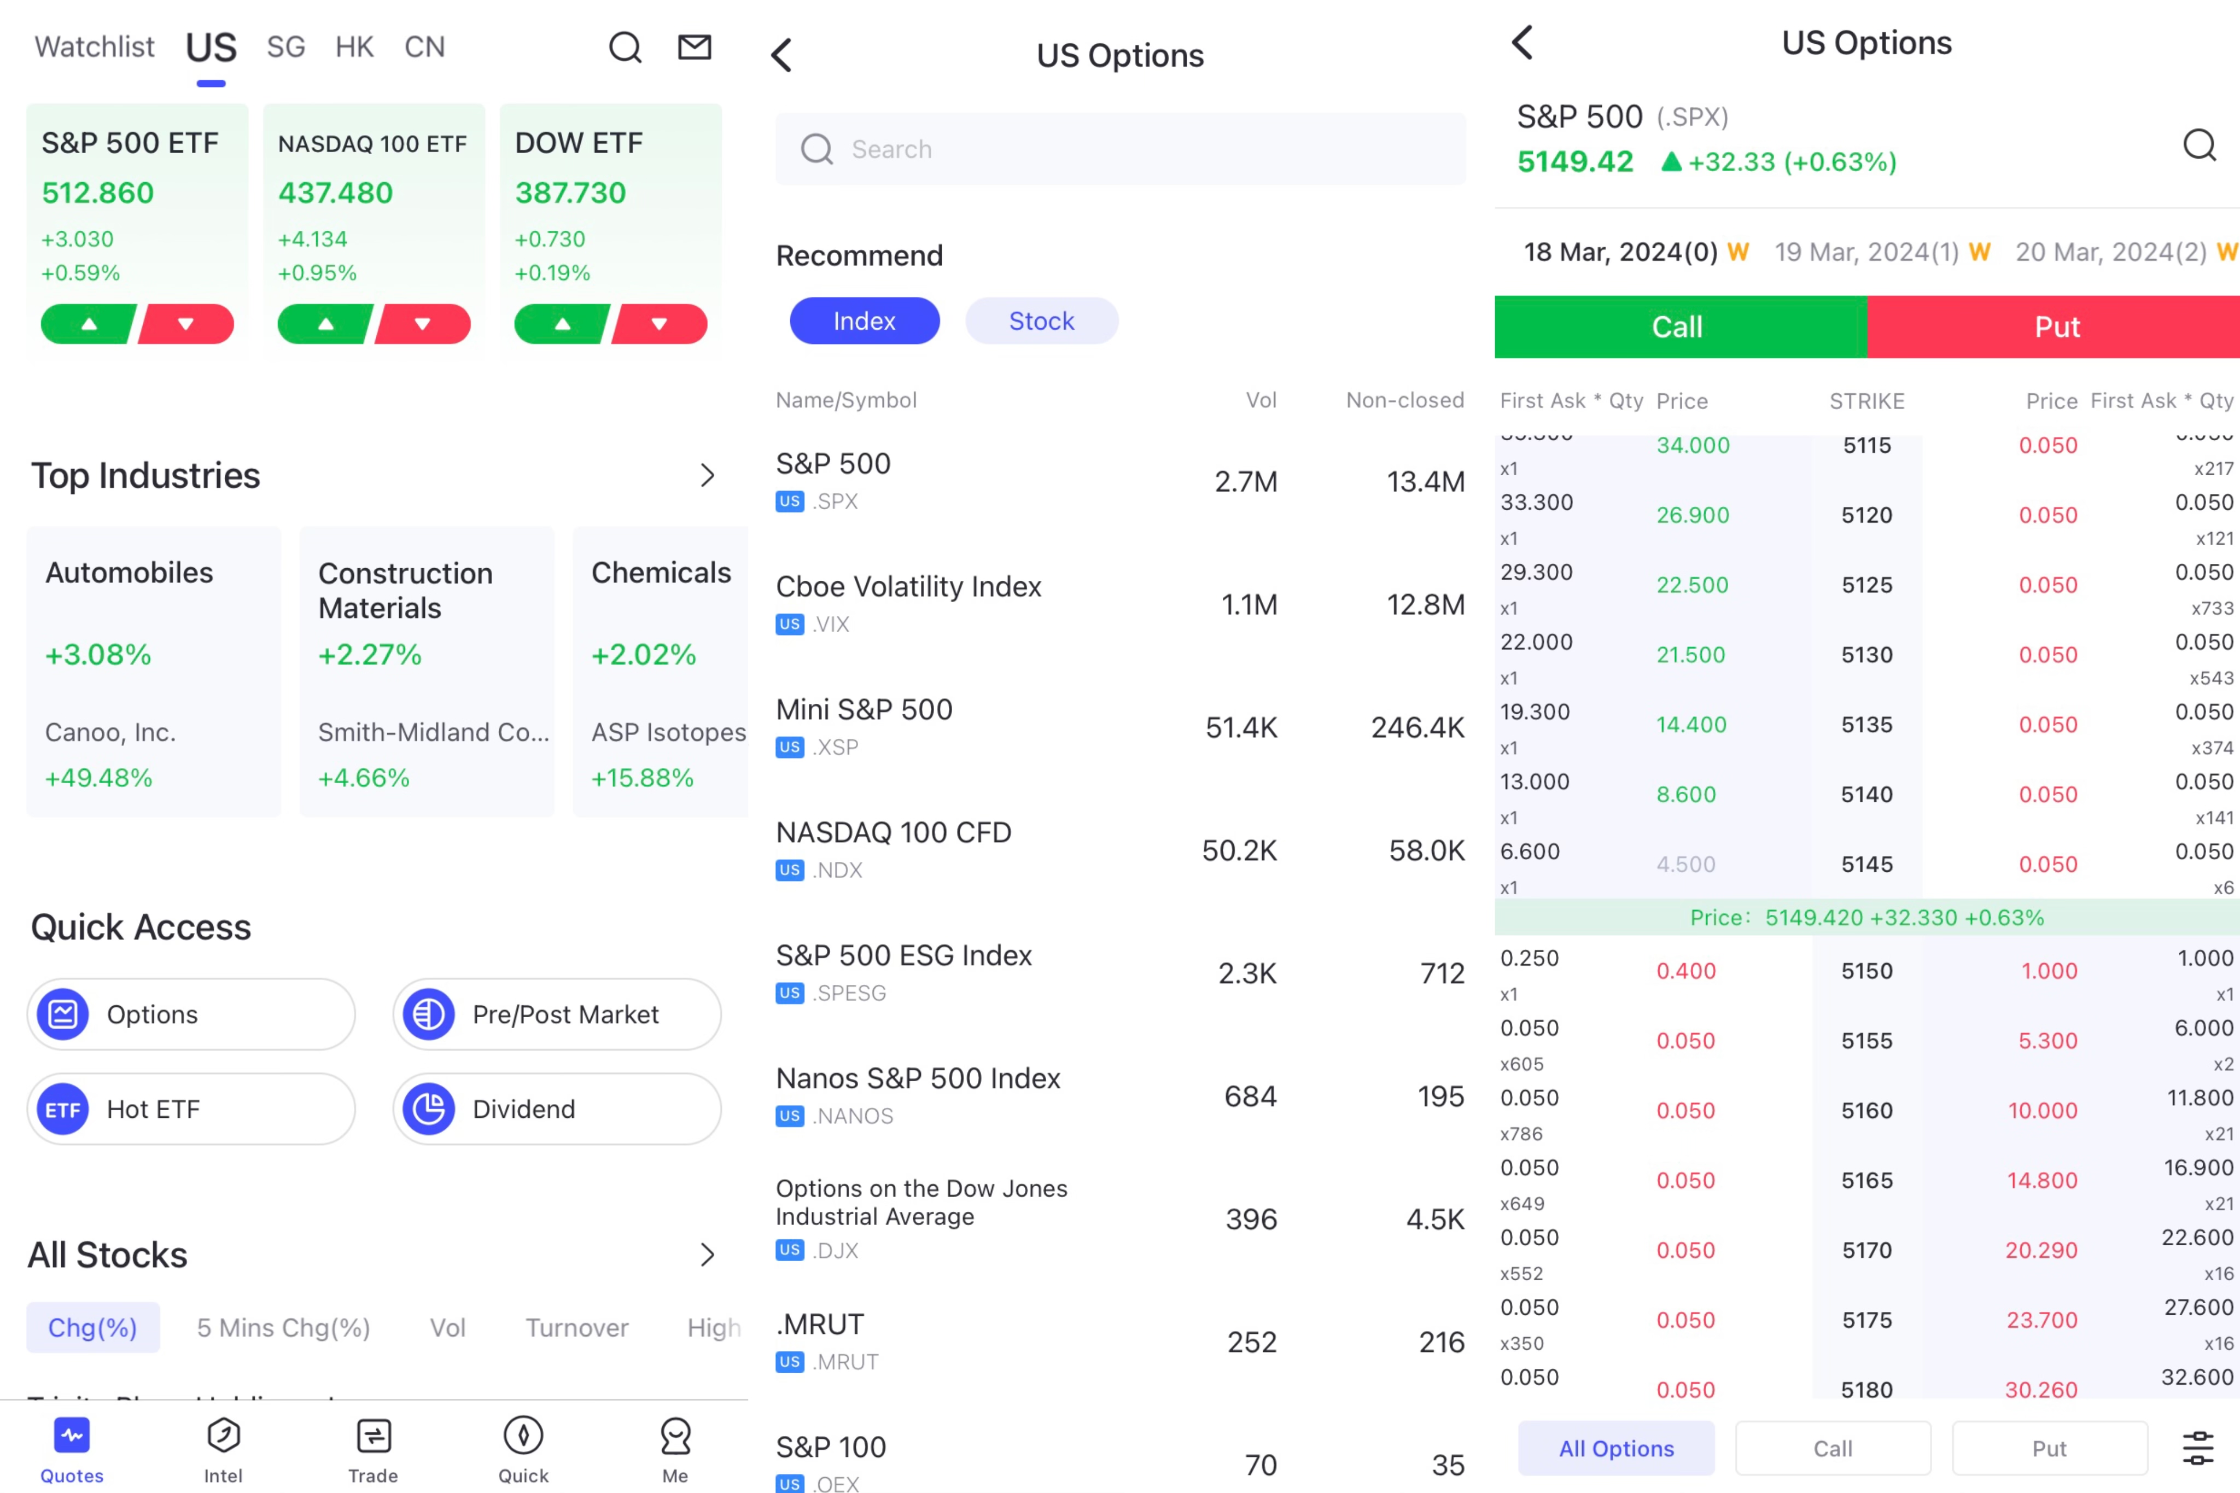Image resolution: width=2240 pixels, height=1493 pixels.
Task: Open option chain filter settings icon
Action: [2197, 1448]
